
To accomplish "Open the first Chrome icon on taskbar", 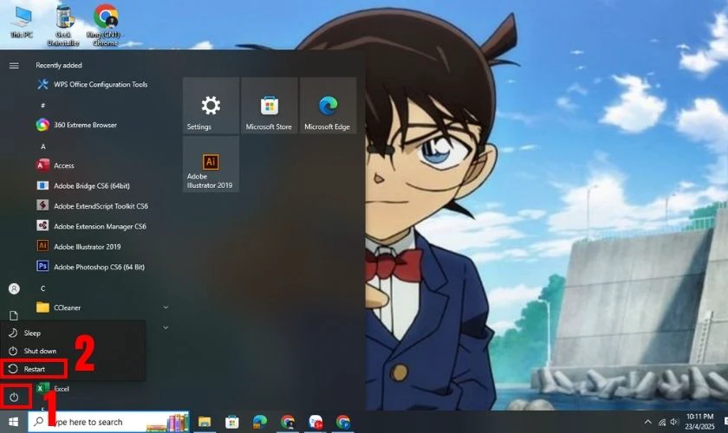I will pyautogui.click(x=288, y=422).
